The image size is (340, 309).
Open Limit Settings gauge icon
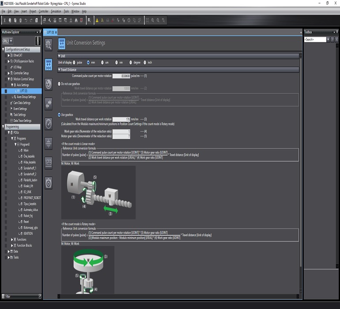pyautogui.click(x=49, y=124)
